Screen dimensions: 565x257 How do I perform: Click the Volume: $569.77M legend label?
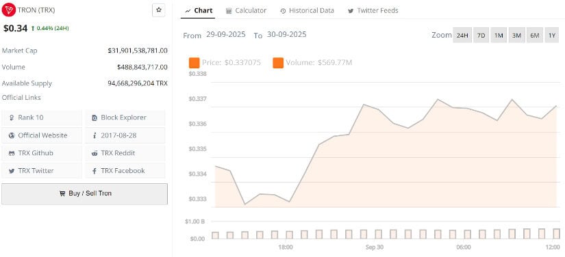click(319, 63)
